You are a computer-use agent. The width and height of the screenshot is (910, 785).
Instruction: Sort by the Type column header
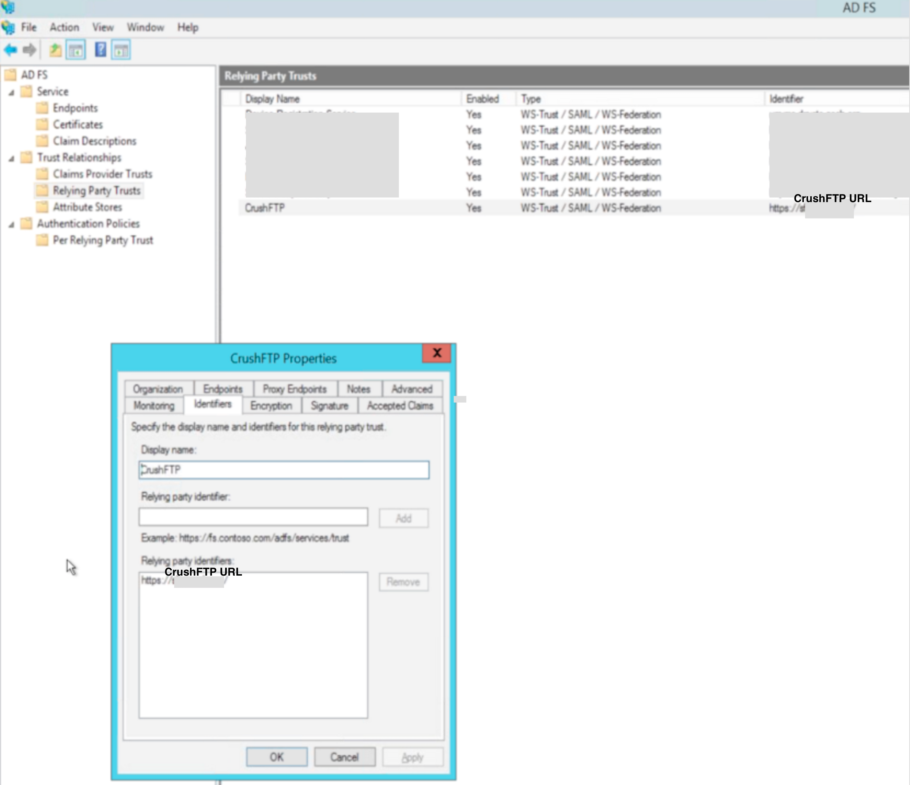pos(640,99)
